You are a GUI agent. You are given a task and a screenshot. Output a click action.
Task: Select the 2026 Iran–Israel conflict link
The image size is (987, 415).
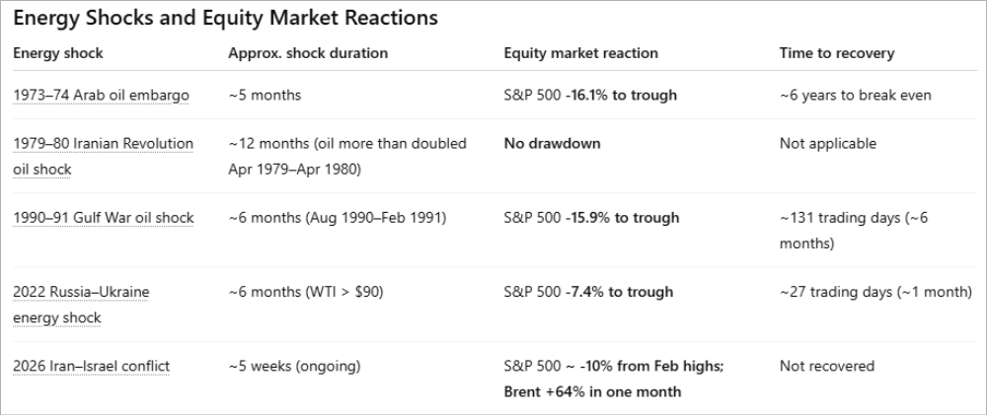click(91, 366)
